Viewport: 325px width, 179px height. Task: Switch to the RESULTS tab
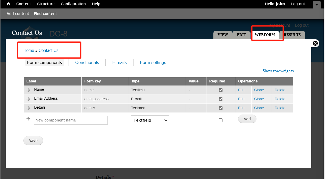[292, 35]
